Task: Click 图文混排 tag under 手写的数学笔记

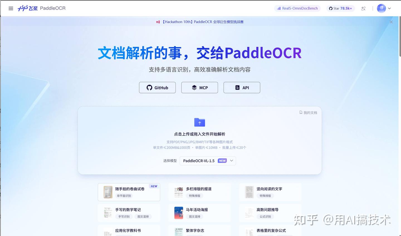Action: 143,217
